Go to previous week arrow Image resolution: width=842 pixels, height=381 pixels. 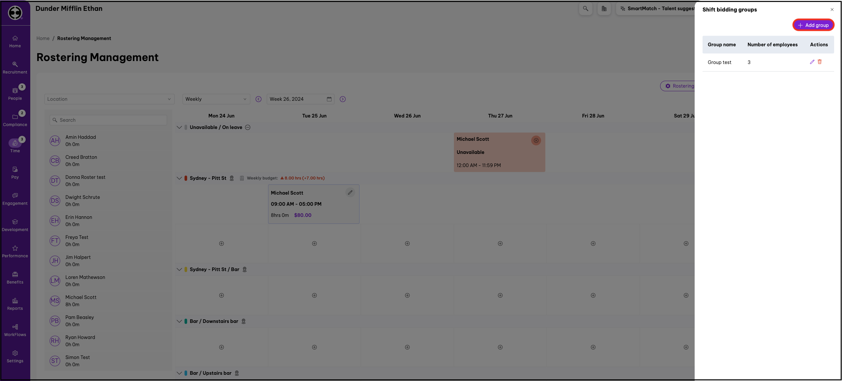point(259,99)
